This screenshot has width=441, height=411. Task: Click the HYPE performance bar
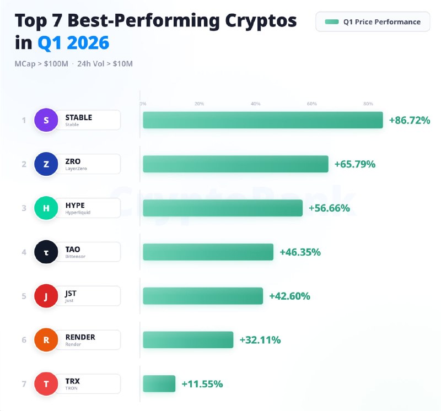[x=223, y=208]
